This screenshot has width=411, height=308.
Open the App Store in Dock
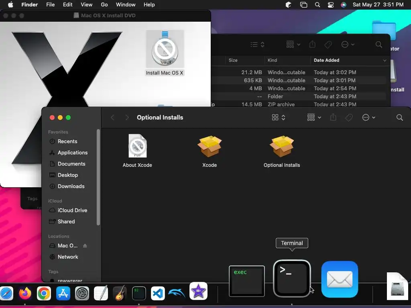(63, 293)
